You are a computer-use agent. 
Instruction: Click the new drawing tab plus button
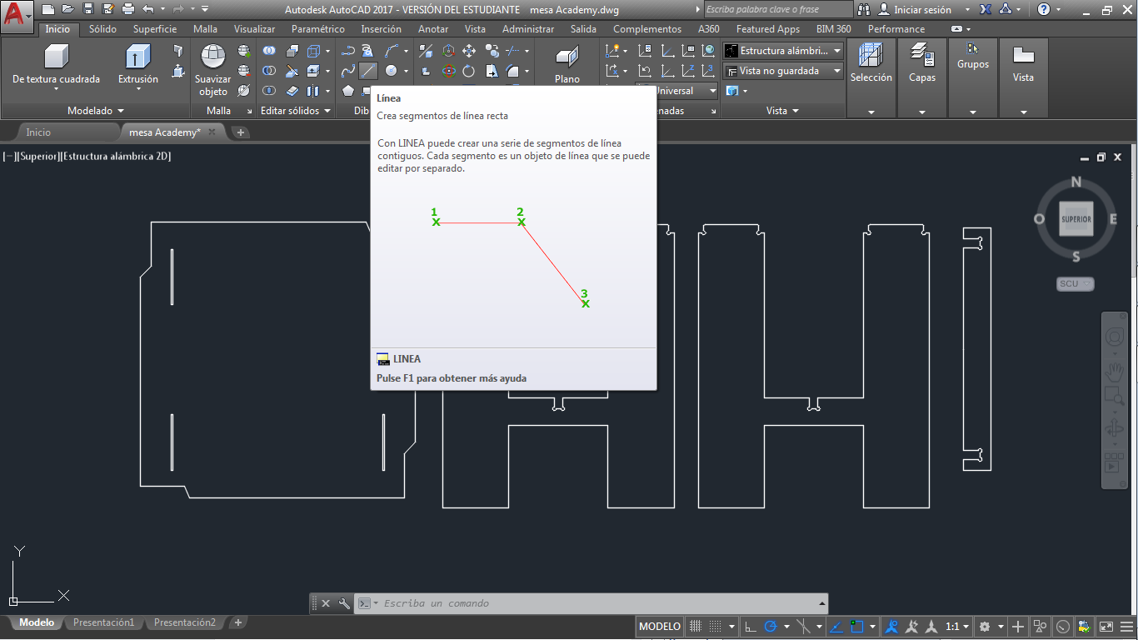[241, 132]
